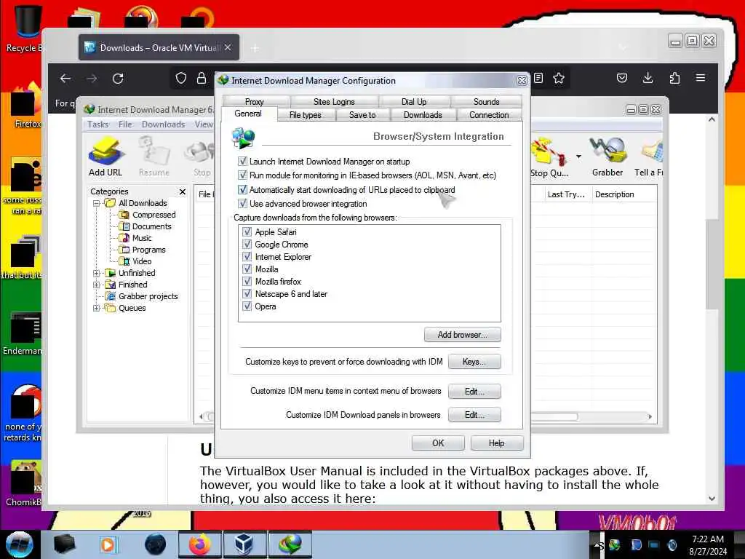The width and height of the screenshot is (745, 559).
Task: Open the Stop Queue dropdown arrow
Action: (578, 156)
